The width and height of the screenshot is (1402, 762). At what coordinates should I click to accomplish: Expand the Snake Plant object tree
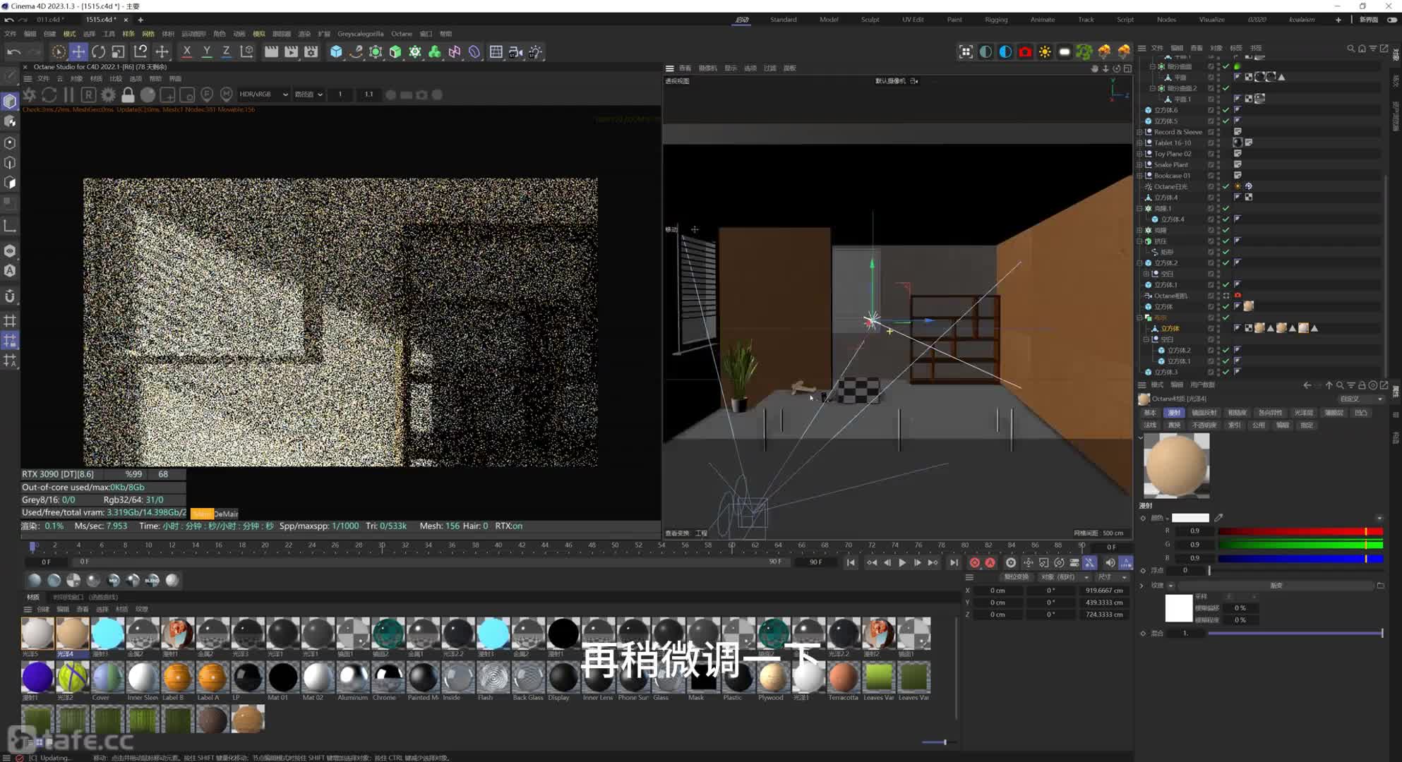click(1139, 164)
